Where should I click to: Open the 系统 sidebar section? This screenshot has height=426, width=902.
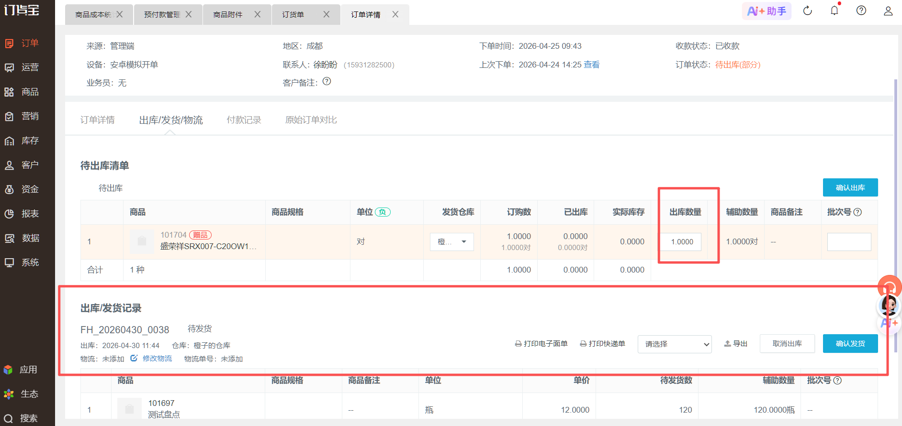click(x=22, y=262)
